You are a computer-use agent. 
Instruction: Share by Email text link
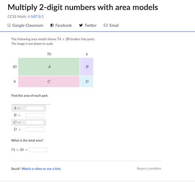tap(114, 25)
